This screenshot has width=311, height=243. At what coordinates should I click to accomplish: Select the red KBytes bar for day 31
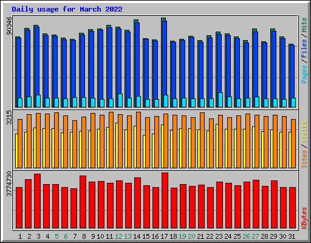(292, 208)
